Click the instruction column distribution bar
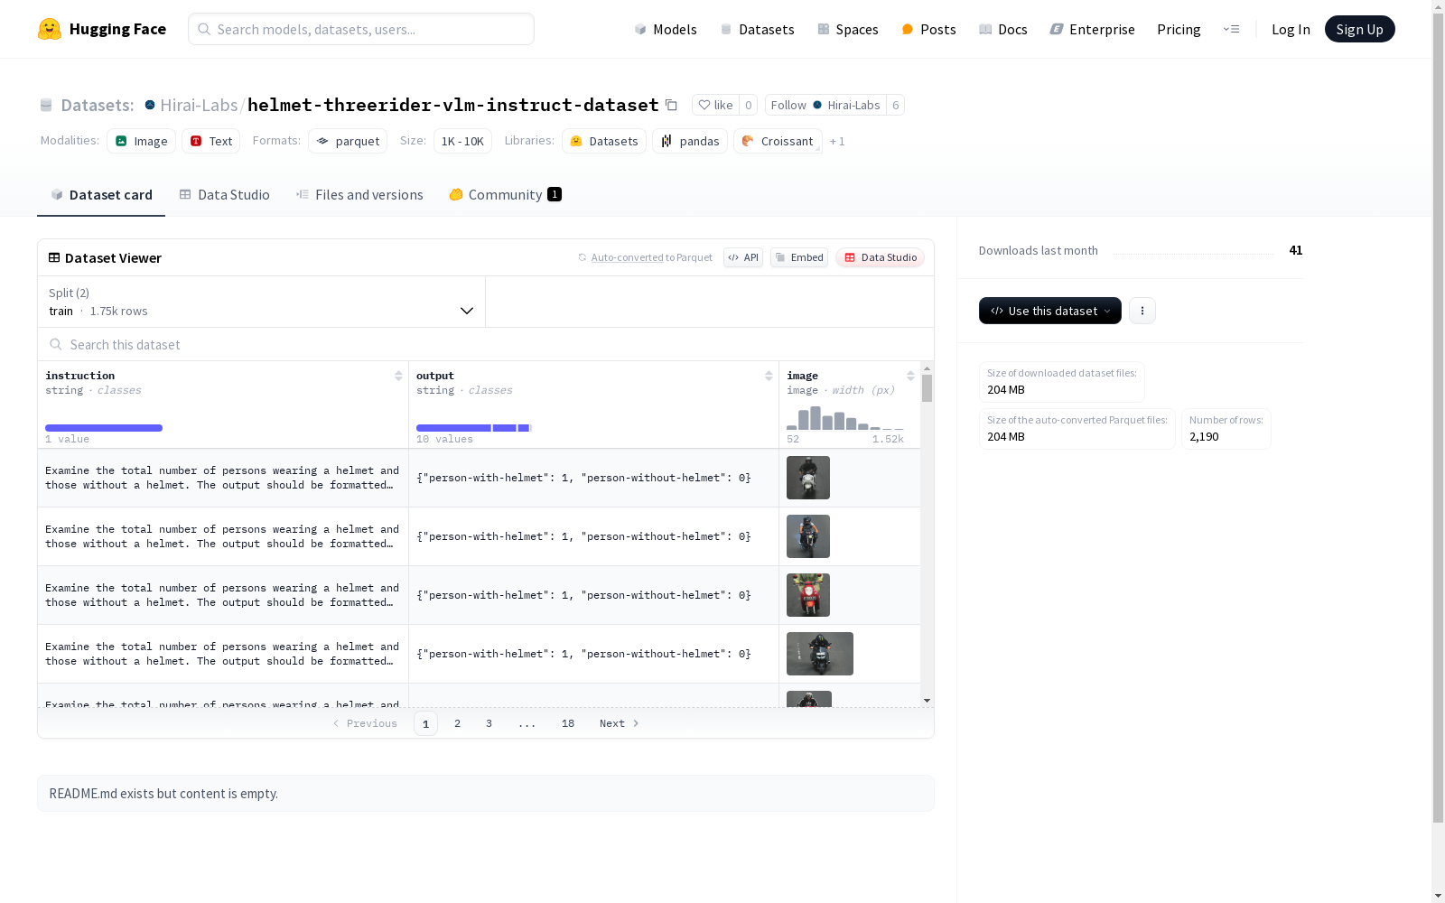The image size is (1445, 903). pos(104,428)
